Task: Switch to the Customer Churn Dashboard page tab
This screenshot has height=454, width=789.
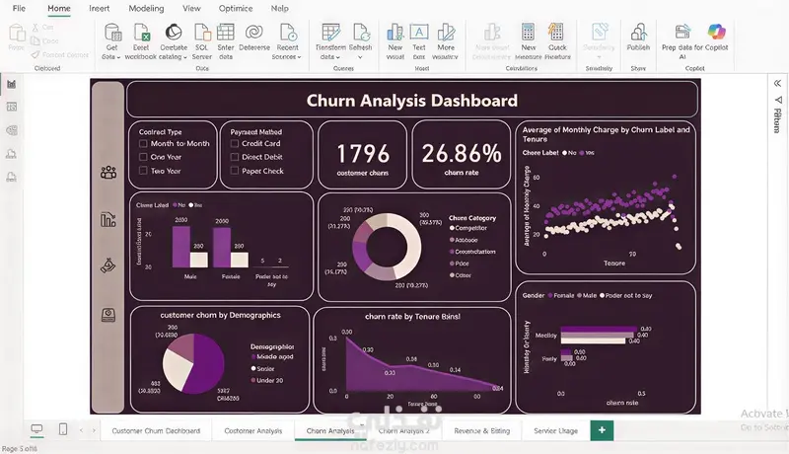Action: tap(156, 431)
